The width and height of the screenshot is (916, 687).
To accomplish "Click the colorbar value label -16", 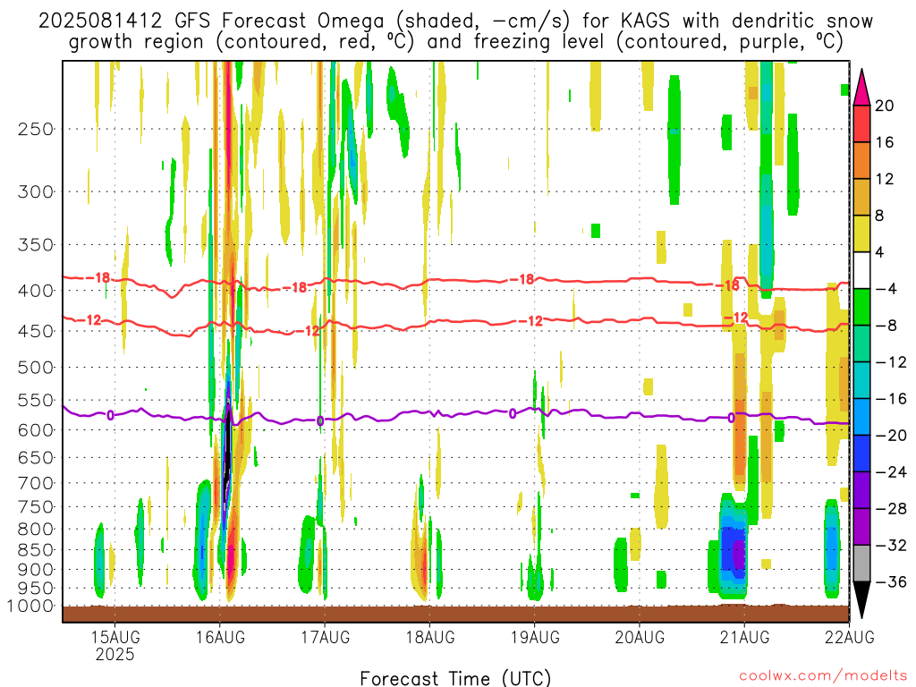I will point(891,399).
